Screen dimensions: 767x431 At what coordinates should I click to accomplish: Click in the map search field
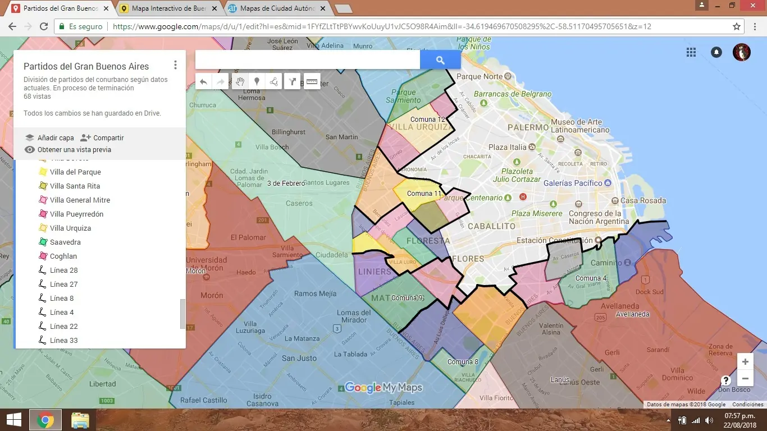[x=308, y=60]
